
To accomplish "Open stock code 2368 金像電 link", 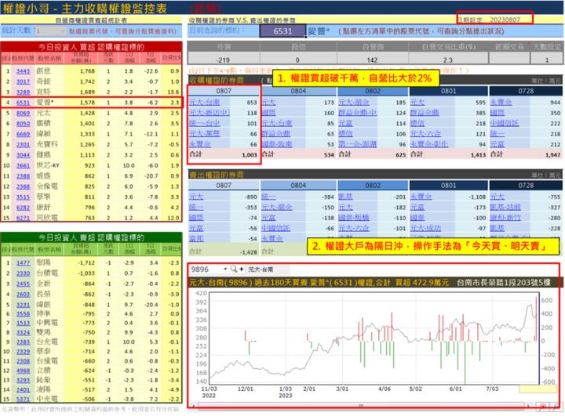I will point(23,186).
